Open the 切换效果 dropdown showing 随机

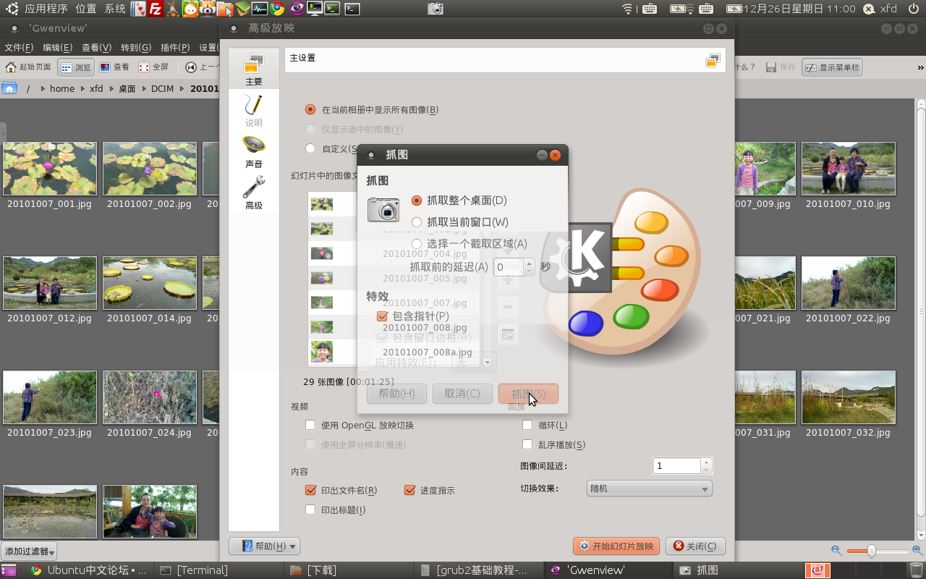coord(649,489)
